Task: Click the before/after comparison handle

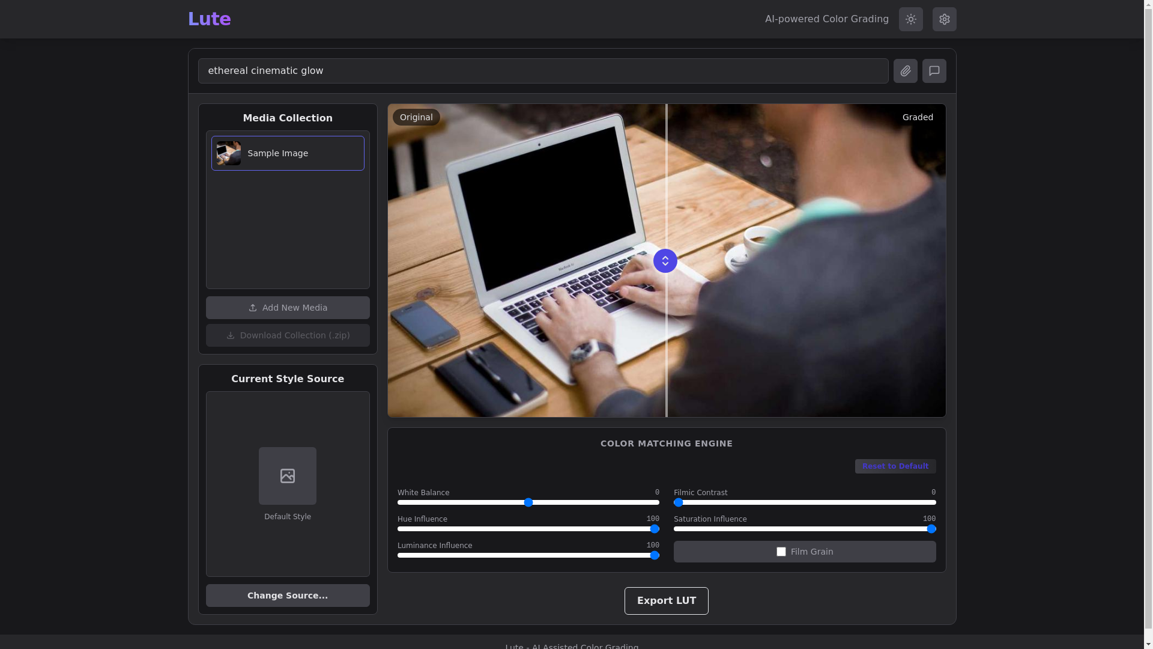Action: [665, 261]
